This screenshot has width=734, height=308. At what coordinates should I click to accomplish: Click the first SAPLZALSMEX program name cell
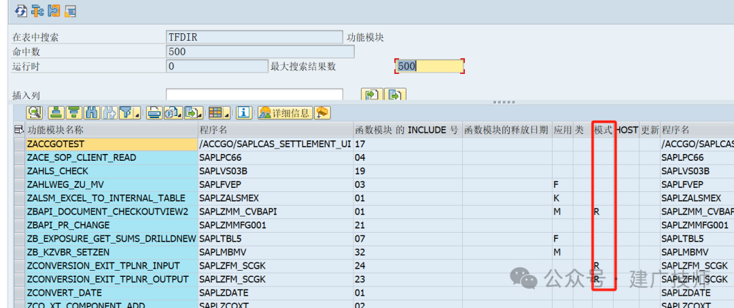[275, 198]
